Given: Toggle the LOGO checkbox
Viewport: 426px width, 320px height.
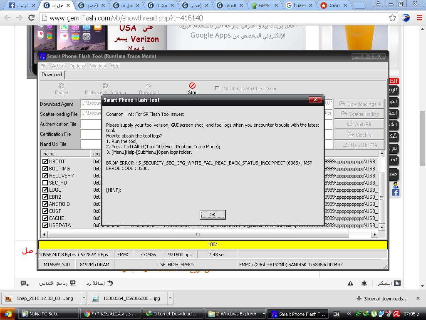Looking at the screenshot, I should pos(45,190).
